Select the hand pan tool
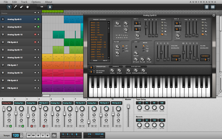Viewport: 222px width, 139px height. point(28,7)
